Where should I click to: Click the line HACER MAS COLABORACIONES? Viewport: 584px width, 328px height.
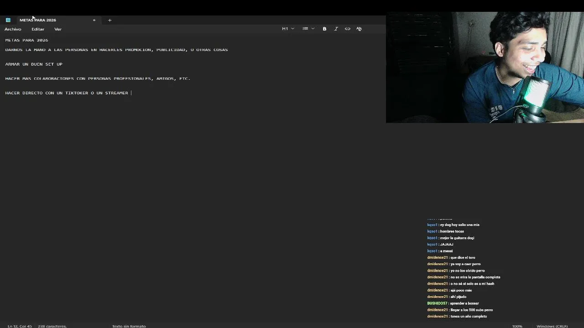tap(98, 78)
